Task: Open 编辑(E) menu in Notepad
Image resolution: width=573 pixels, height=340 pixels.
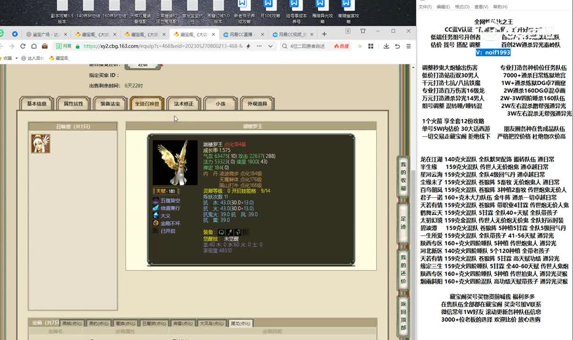Action: pos(443,7)
